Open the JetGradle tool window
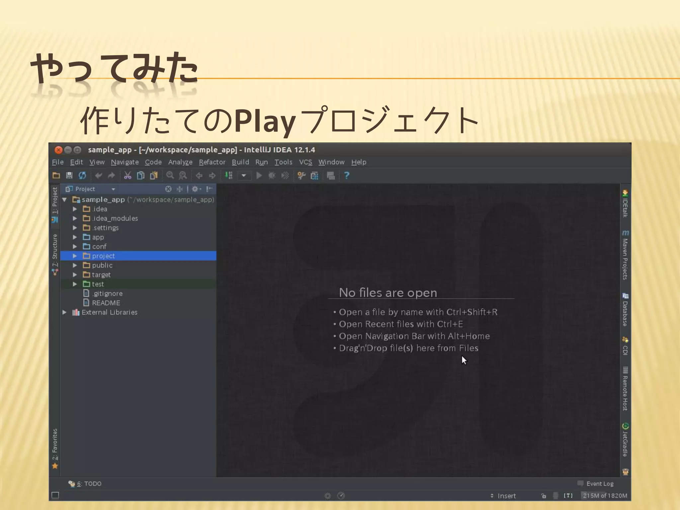This screenshot has height=510, width=680. [625, 440]
